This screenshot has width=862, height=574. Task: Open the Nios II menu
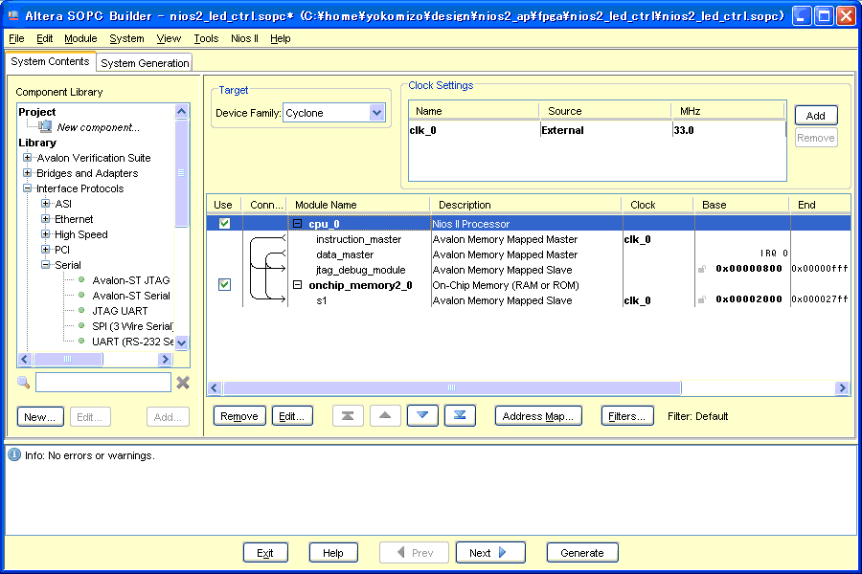coord(244,38)
